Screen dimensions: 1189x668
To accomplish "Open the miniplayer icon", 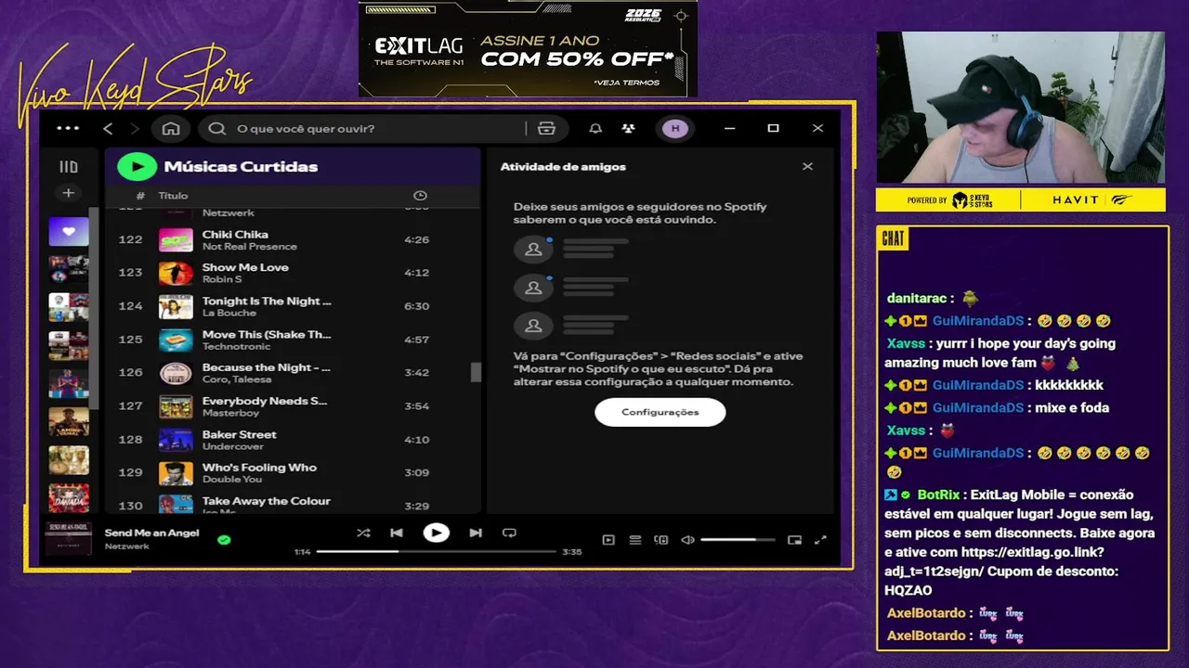I will point(794,540).
